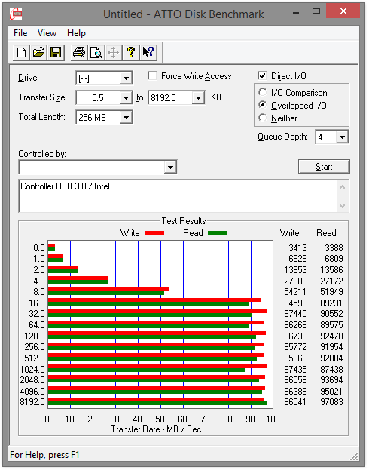Select the I/O Comparison radio button
The width and height of the screenshot is (369, 470).
tap(263, 92)
